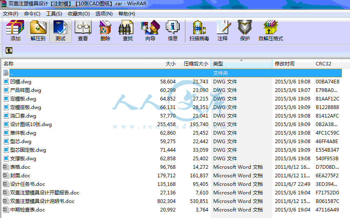Click the size value 255,458

(x=166, y=124)
